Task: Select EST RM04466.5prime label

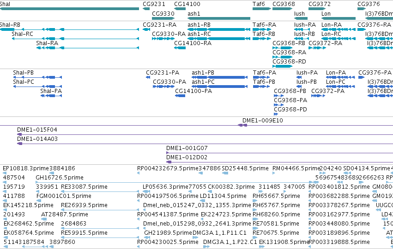Action: [296, 168]
